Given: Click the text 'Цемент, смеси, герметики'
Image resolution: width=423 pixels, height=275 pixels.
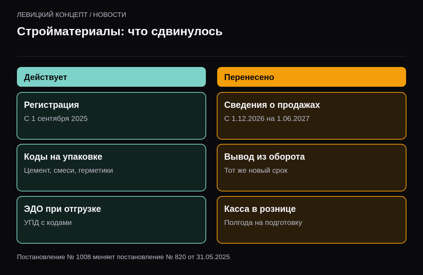Looking at the screenshot, I should (68, 170).
